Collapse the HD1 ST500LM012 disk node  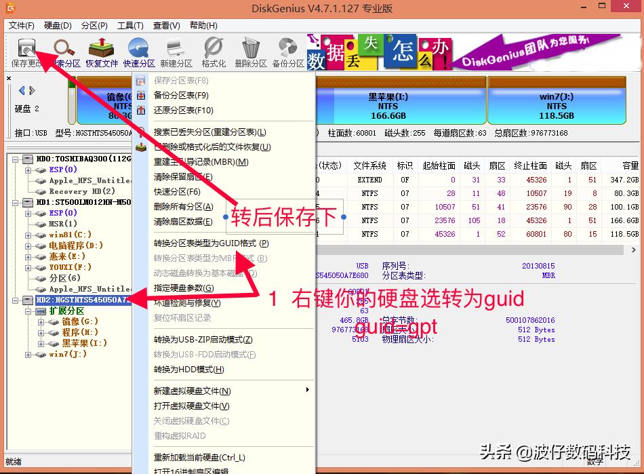15,202
